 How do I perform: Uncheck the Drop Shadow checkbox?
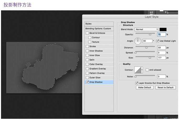(x=87, y=82)
